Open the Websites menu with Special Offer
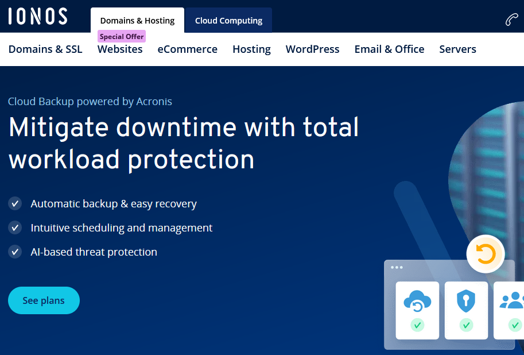The width and height of the screenshot is (524, 355). 120,49
